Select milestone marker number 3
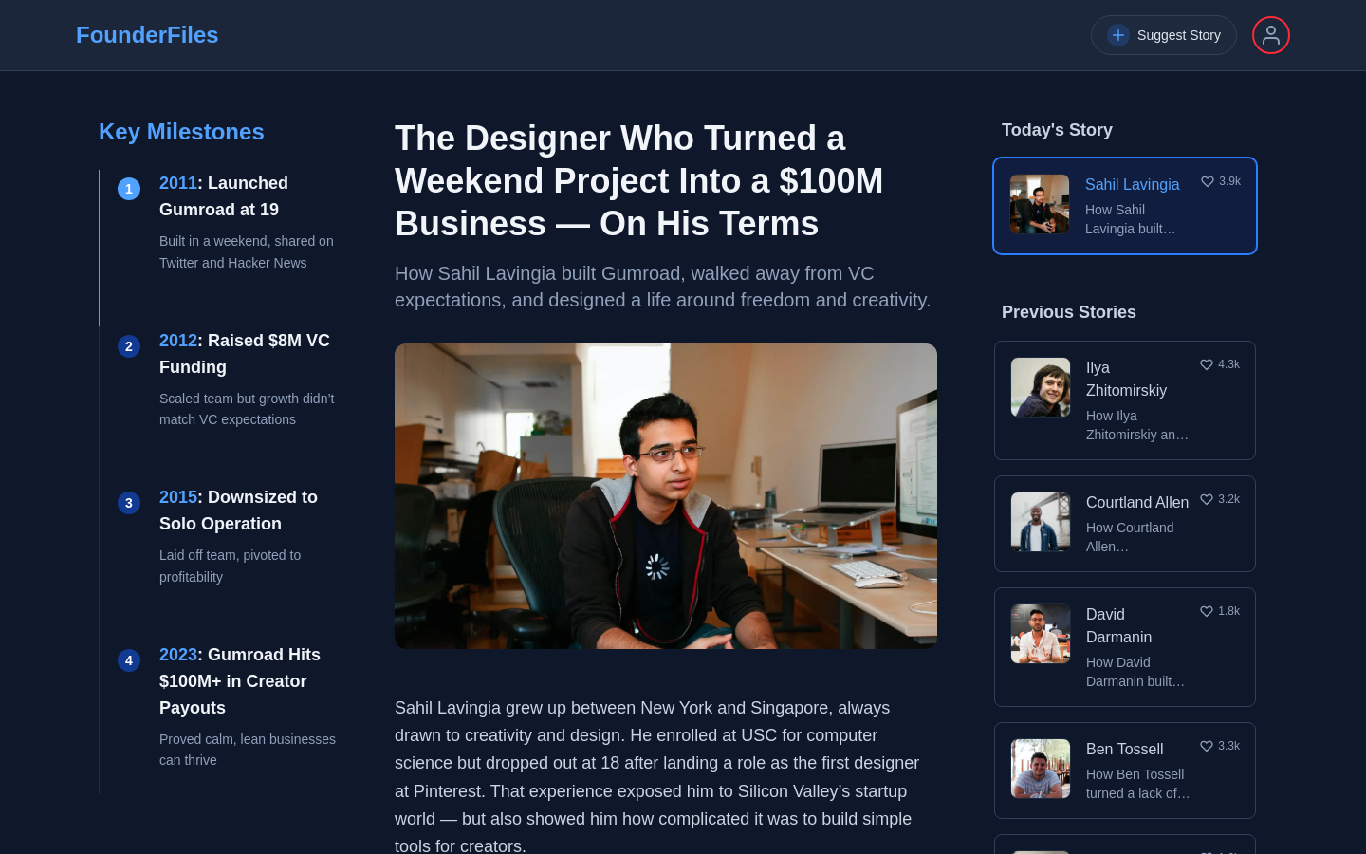Screen dimensions: 1366x854 [129, 503]
